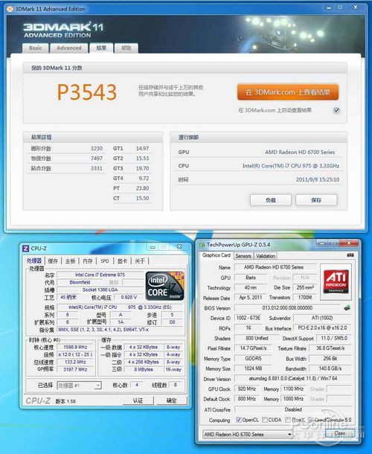The height and width of the screenshot is (454, 372).
Task: Click the 3DMark 11 title bar icon
Action: pyautogui.click(x=10, y=9)
